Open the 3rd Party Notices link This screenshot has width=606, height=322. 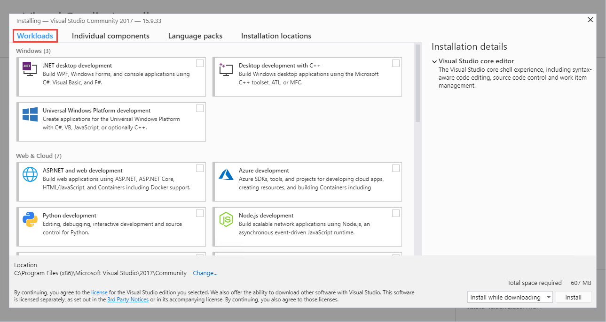(x=128, y=300)
